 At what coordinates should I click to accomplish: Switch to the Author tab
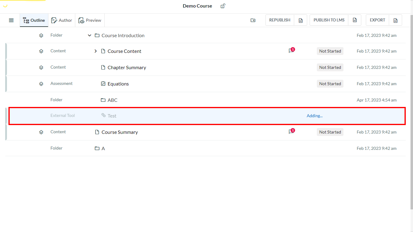(x=62, y=20)
